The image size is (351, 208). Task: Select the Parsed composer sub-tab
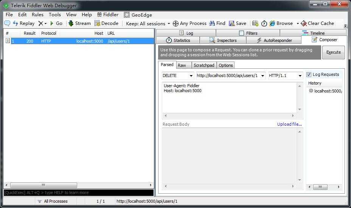167,65
